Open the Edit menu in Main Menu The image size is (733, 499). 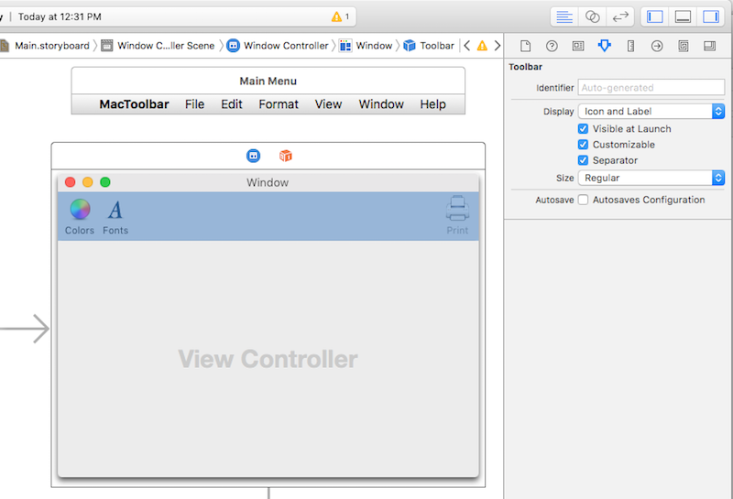point(232,104)
